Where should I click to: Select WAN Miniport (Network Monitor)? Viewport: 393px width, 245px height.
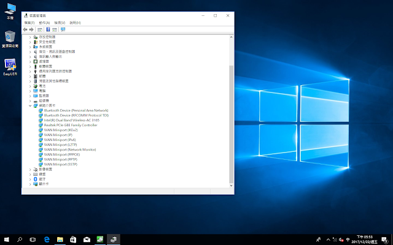tap(70, 149)
